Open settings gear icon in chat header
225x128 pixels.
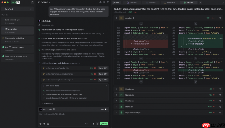pos(104,2)
